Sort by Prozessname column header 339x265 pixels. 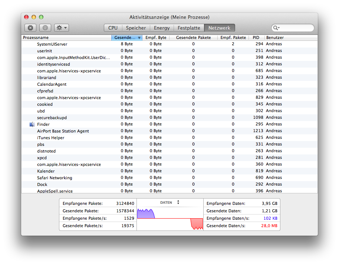[66, 37]
